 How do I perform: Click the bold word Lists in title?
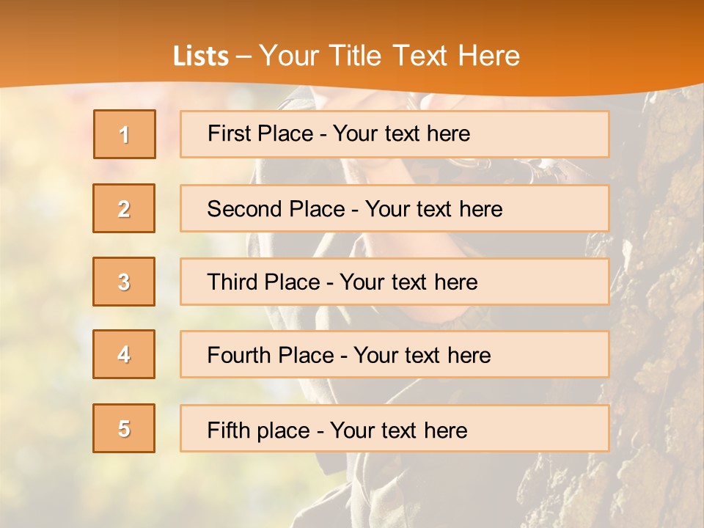201,56
